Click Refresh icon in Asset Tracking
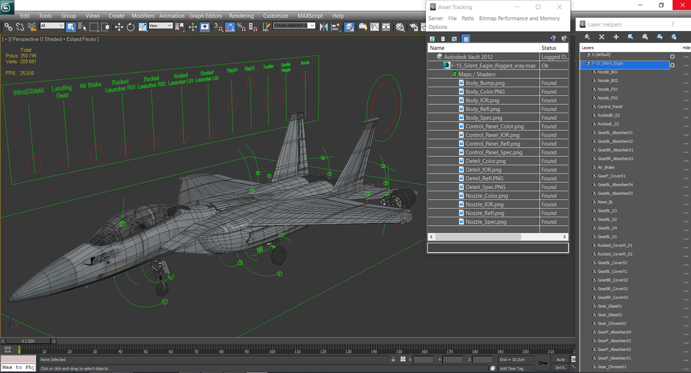The width and height of the screenshot is (691, 373). [432, 39]
